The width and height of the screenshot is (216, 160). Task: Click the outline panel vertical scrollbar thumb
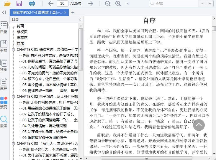coord(81,49)
